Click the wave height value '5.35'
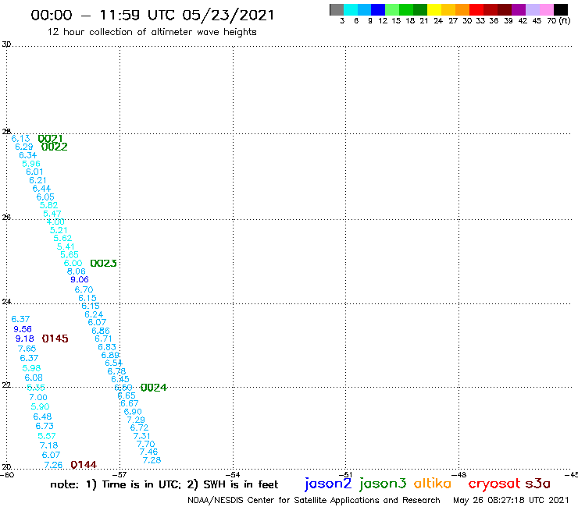The height and width of the screenshot is (507, 578). coord(36,388)
